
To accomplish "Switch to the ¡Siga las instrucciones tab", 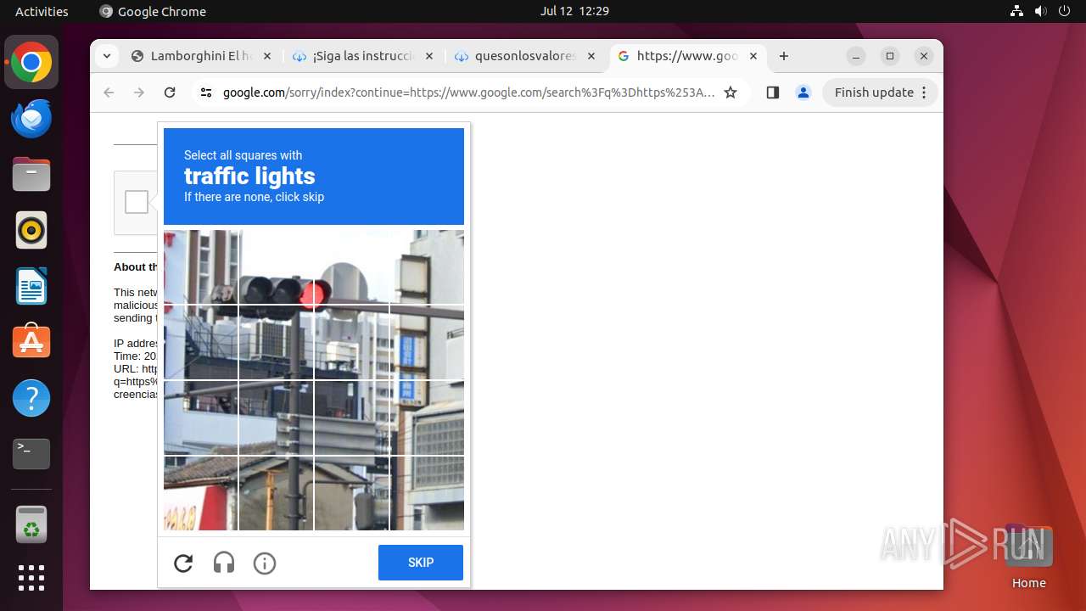I will (363, 56).
